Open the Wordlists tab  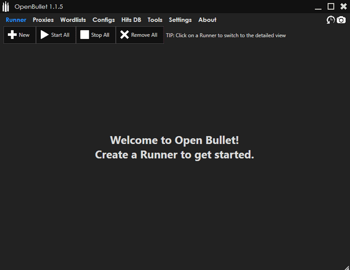73,20
